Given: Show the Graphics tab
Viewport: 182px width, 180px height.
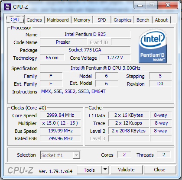Looking at the screenshot, I should [x=123, y=20].
